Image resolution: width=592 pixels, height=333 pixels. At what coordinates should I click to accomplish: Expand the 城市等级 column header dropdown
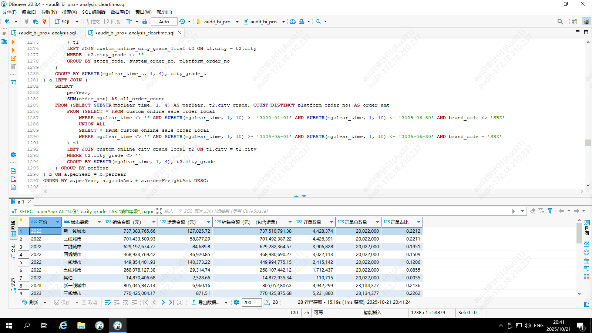pos(99,222)
